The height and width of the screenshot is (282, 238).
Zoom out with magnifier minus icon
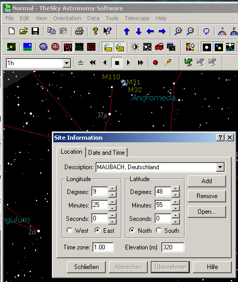point(190,31)
